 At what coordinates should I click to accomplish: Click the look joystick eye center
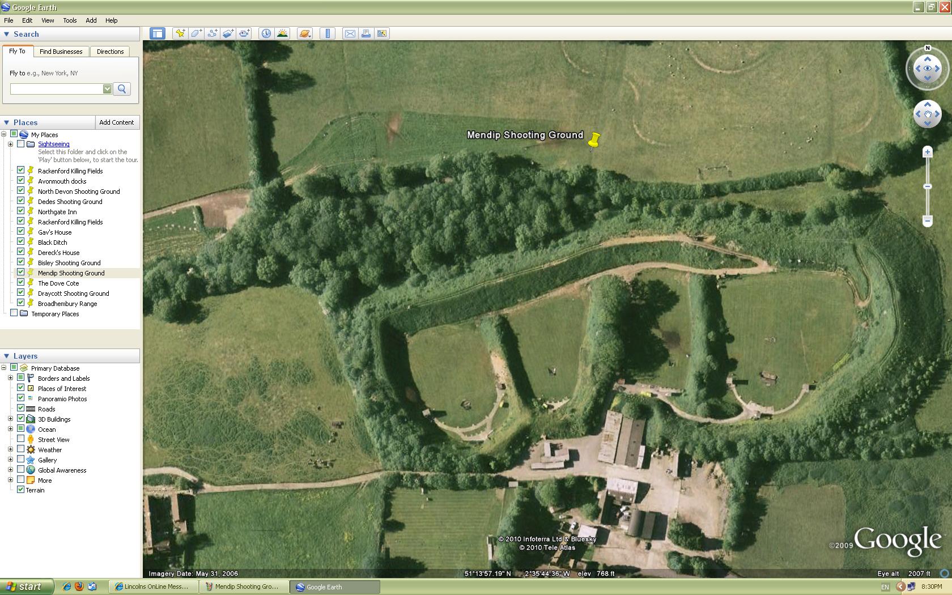[928, 69]
